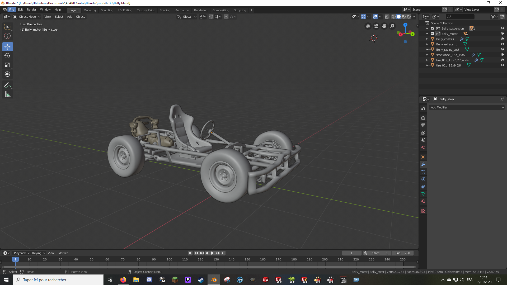Toggle camera view in viewport

(x=376, y=26)
